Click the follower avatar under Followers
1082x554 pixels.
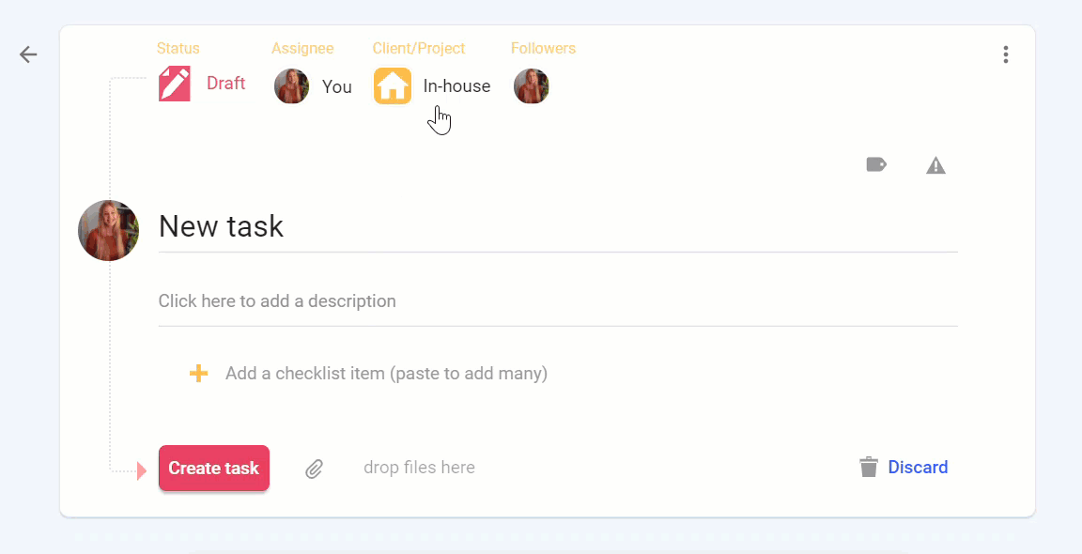click(x=532, y=86)
